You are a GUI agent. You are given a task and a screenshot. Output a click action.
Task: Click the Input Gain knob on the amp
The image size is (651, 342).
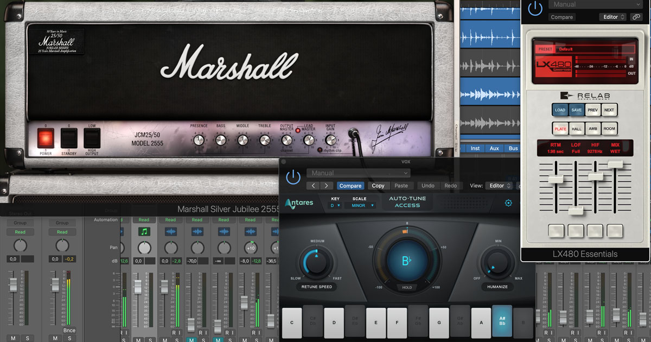click(330, 140)
